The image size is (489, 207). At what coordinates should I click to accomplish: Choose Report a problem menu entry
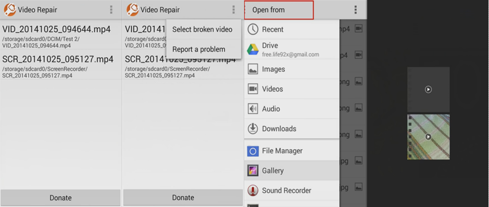[x=204, y=49]
